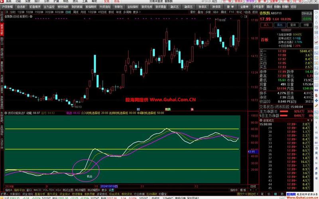Click the plus zoom button below chart
The width and height of the screenshot is (319, 199).
(251, 190)
